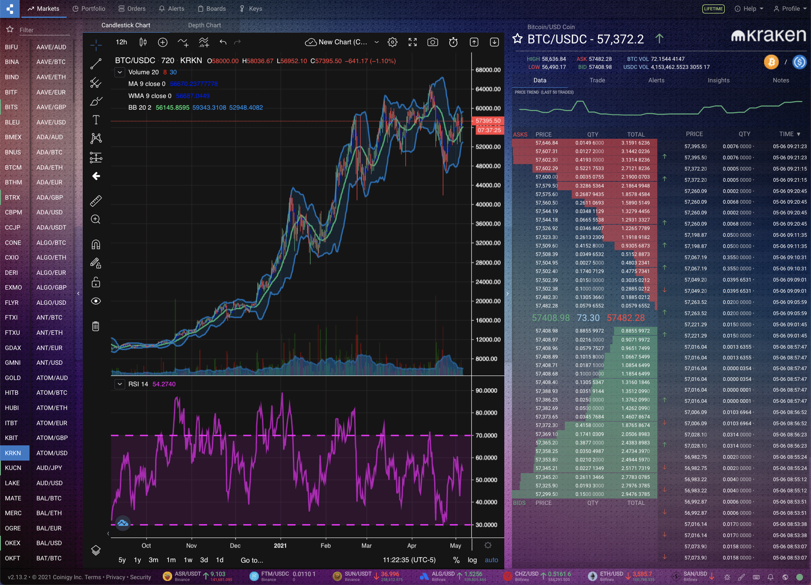Select the crosshair cursor tool
The height and width of the screenshot is (585, 811).
pyautogui.click(x=96, y=45)
